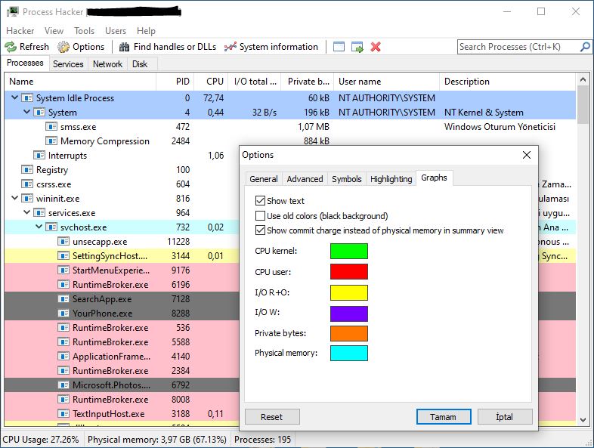The width and height of the screenshot is (594, 448).
Task: Click the process list scroll up arrow
Action: [x=583, y=79]
